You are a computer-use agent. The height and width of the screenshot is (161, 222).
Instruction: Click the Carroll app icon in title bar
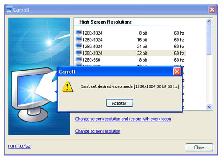tap(9, 9)
